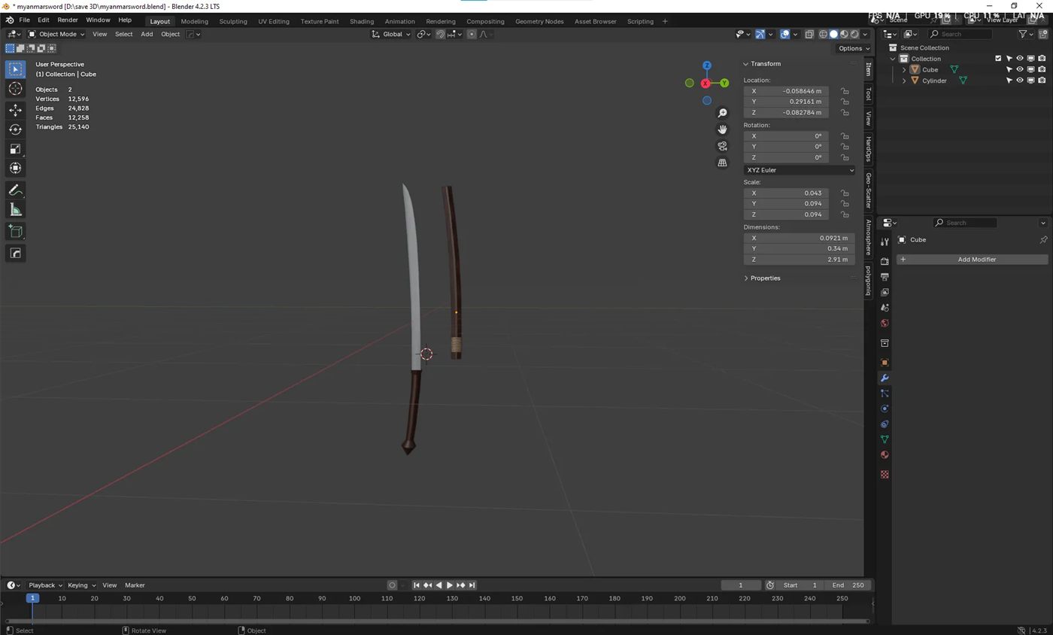Switch to the Sculpting workspace tab
Image resolution: width=1053 pixels, height=635 pixels.
[x=232, y=21]
